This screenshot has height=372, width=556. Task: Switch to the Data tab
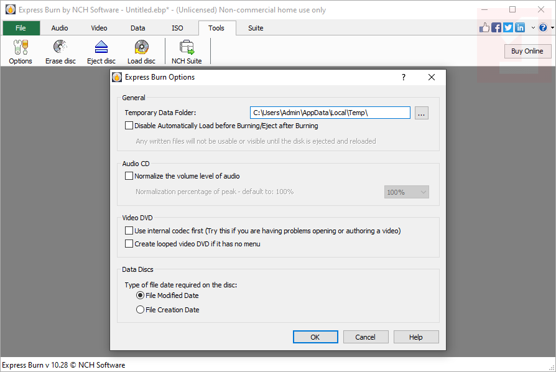tap(137, 28)
